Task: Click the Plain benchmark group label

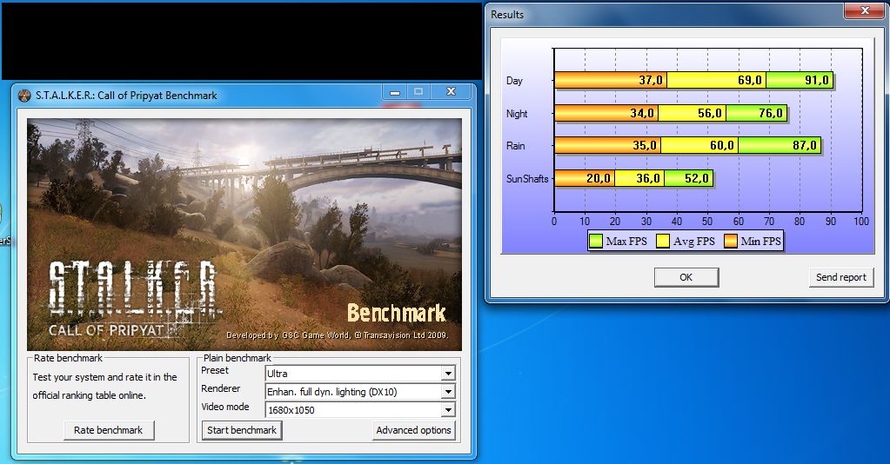Action: [x=238, y=358]
